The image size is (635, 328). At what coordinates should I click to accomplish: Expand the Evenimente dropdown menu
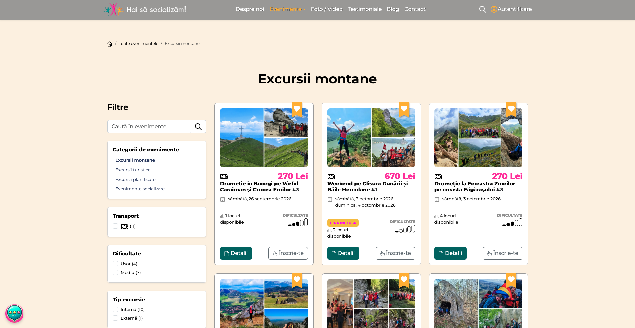pos(288,9)
